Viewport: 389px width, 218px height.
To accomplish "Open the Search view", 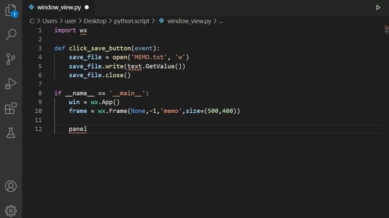I will pos(11,35).
